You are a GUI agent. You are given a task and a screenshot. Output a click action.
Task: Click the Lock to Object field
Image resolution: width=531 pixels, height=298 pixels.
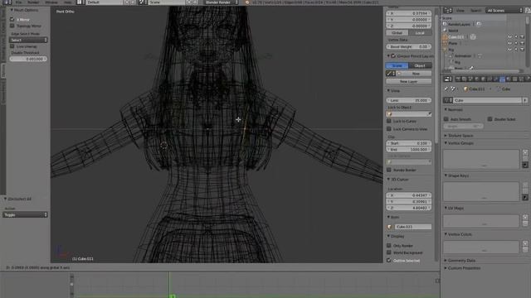click(x=409, y=114)
